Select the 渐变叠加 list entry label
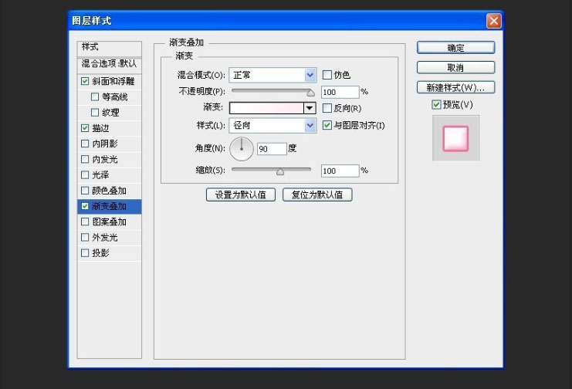 109,206
